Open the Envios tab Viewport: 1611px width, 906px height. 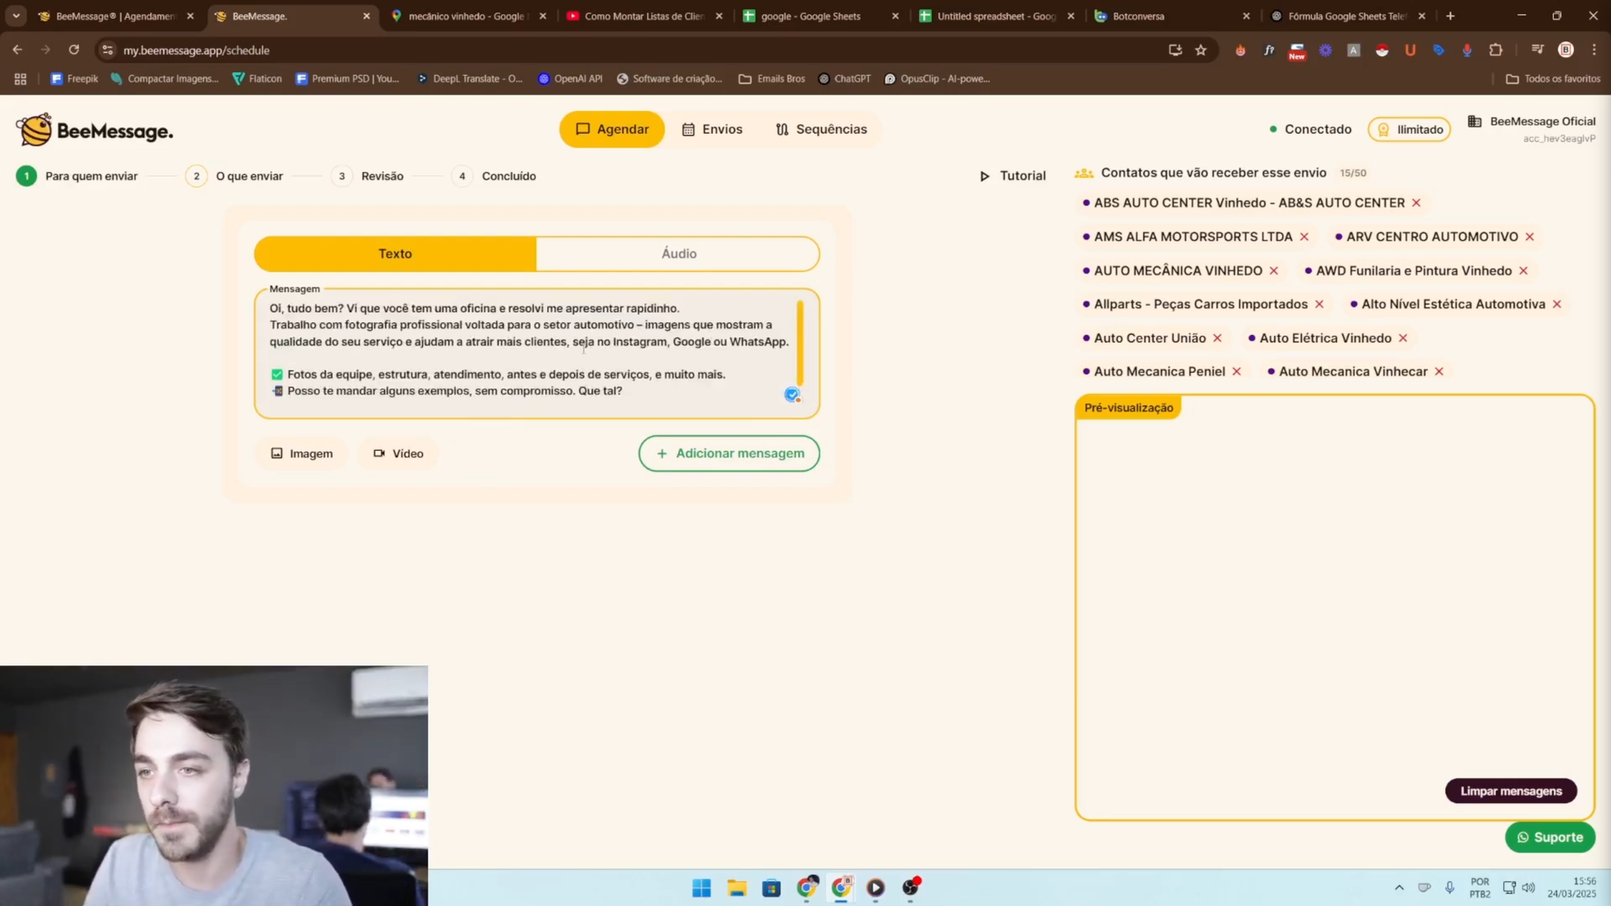(712, 129)
